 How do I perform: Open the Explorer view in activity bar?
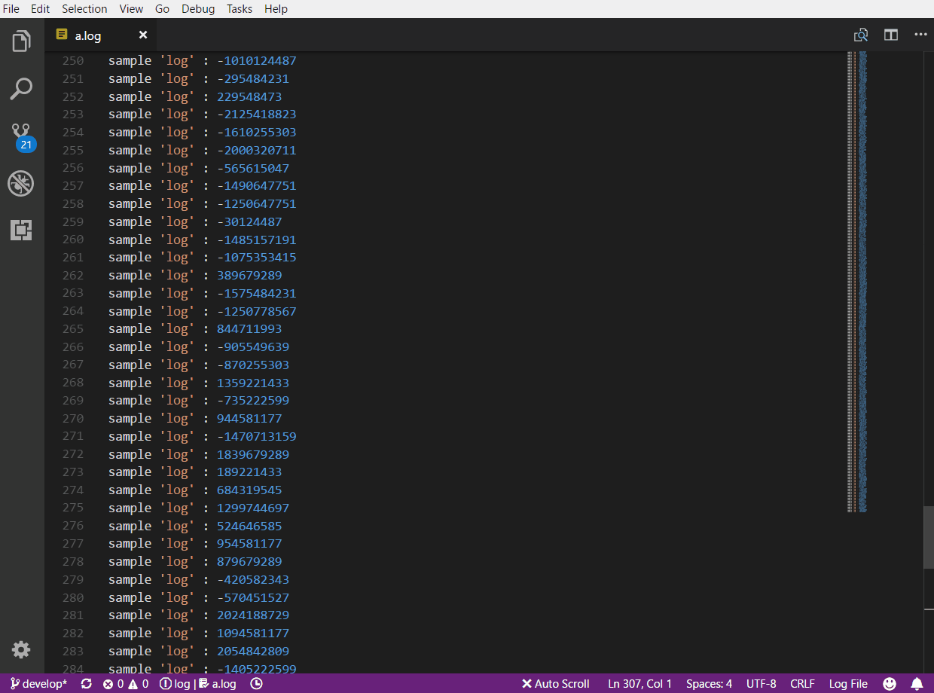point(22,41)
